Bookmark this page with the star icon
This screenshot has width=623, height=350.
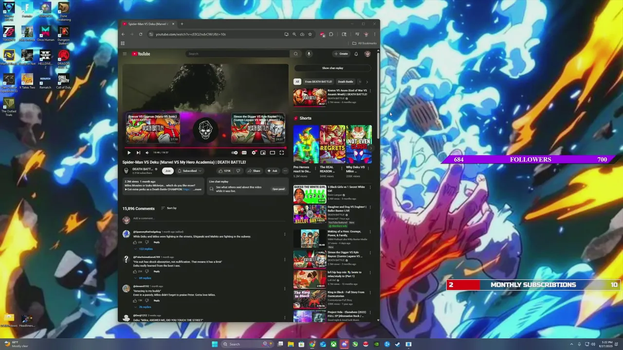pyautogui.click(x=310, y=34)
